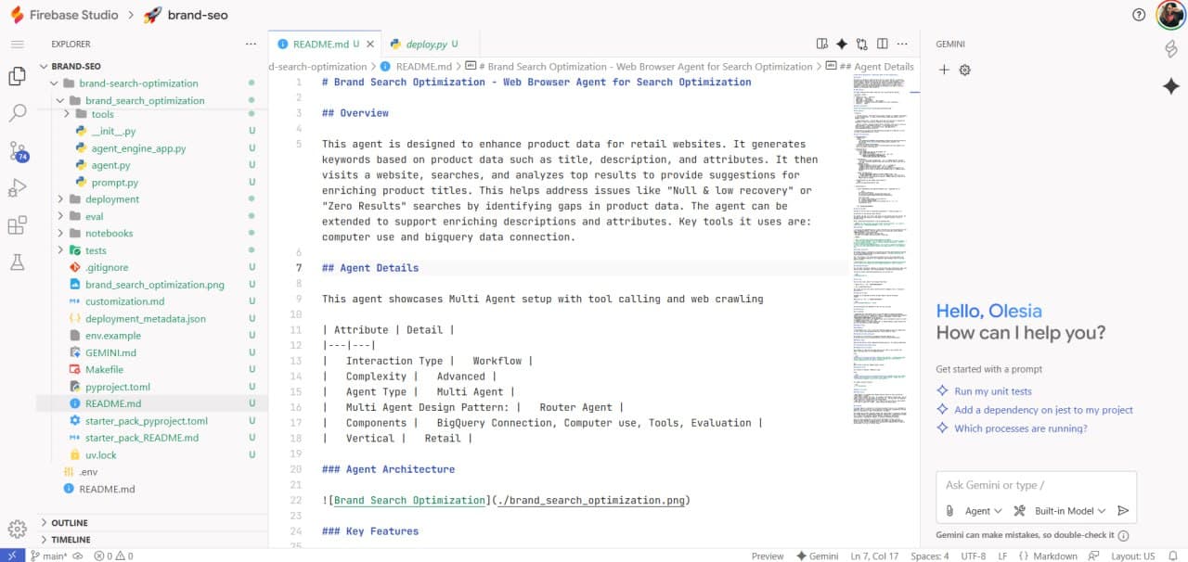Viewport: 1188px width, 562px height.
Task: Open pyproject.toml in explorer
Action: 117,387
